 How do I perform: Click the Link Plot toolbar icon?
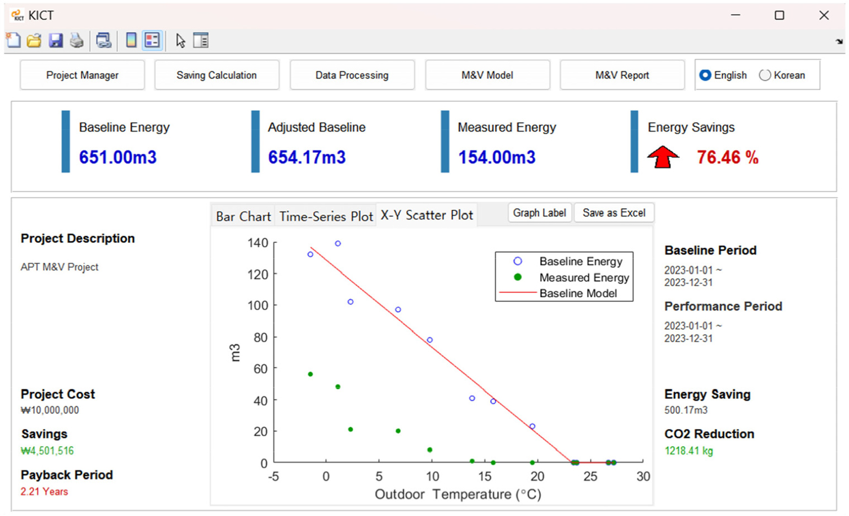(103, 40)
